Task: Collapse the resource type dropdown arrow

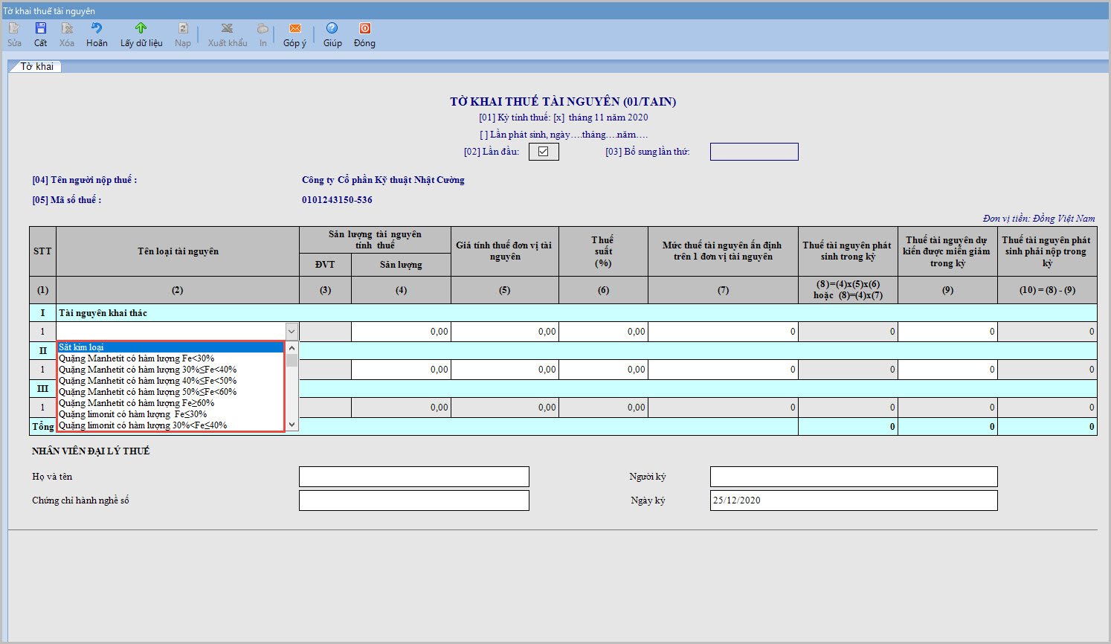Action: (292, 332)
